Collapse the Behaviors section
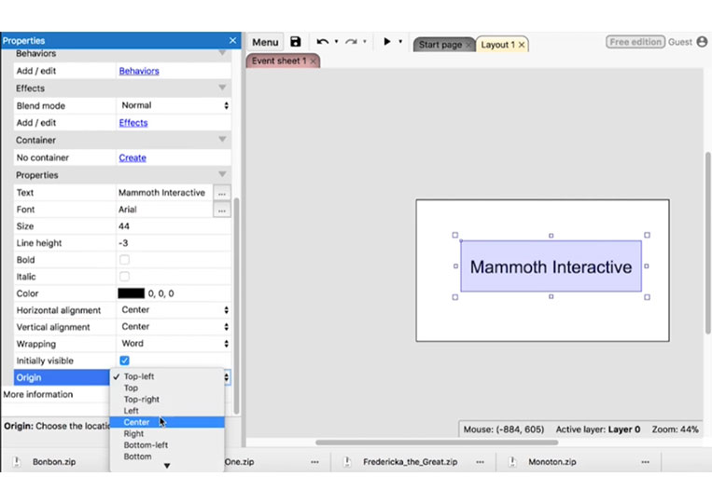Viewport: 712px width, 504px height. click(222, 53)
